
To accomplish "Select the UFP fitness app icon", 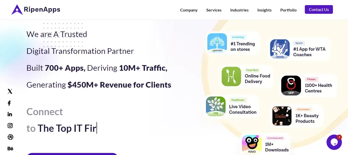I will click(291, 85).
